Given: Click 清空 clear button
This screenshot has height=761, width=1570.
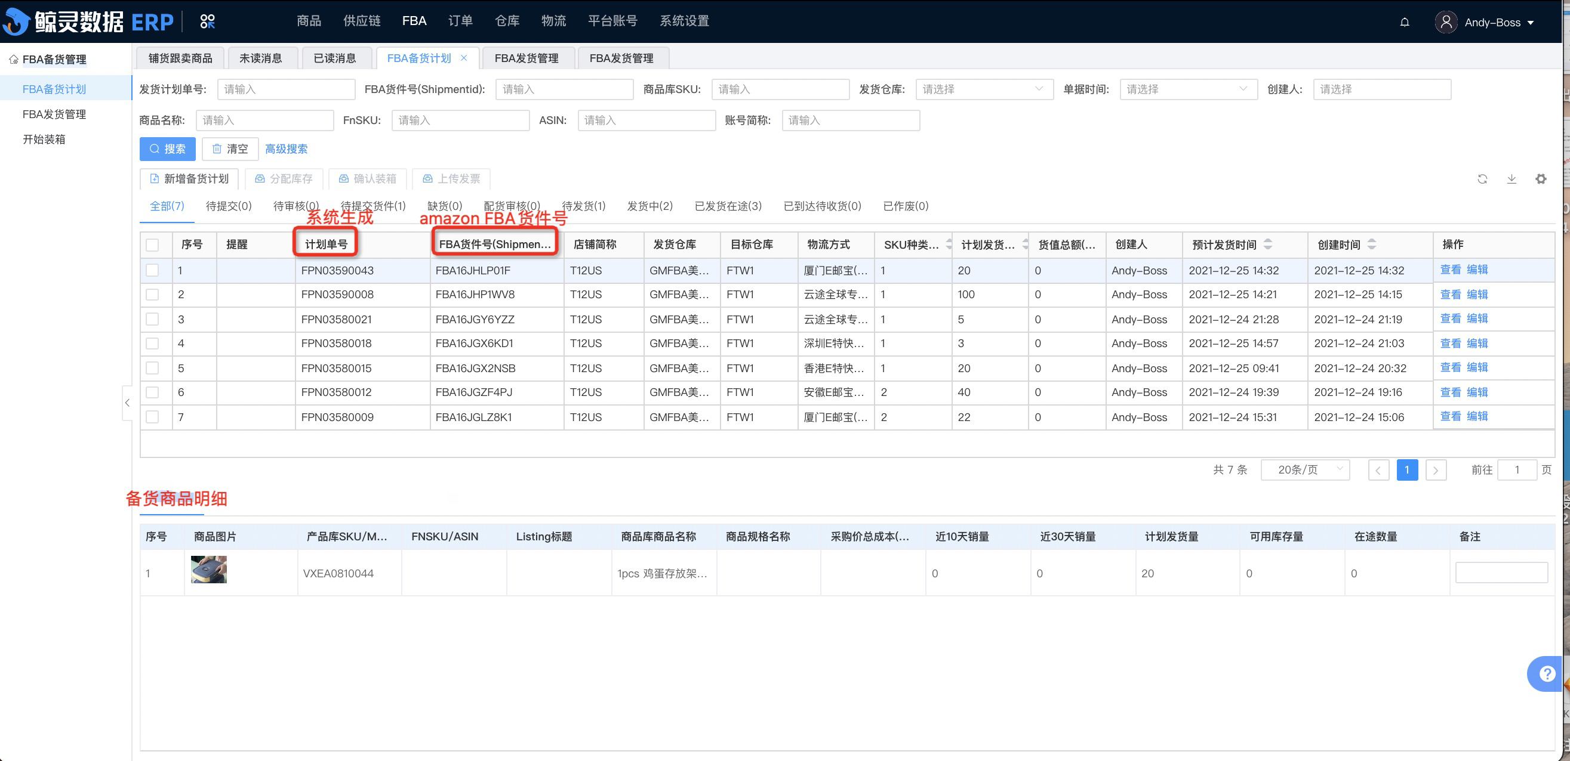Looking at the screenshot, I should 230,149.
